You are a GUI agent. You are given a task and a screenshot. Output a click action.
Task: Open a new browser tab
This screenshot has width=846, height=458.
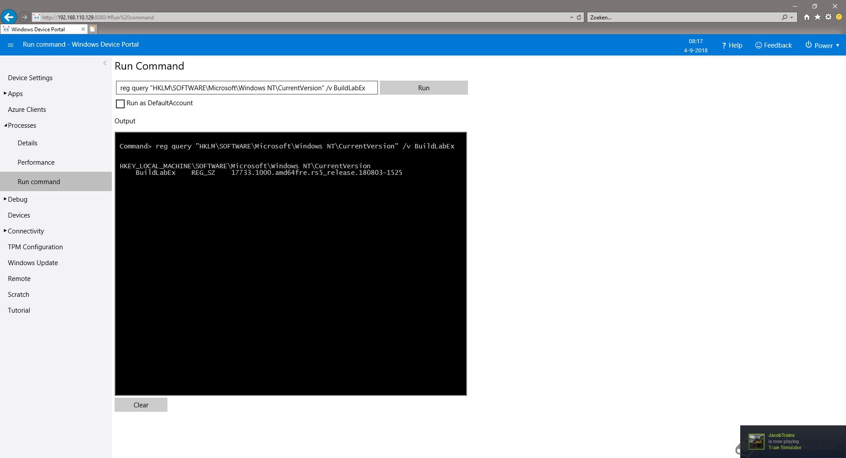[93, 29]
